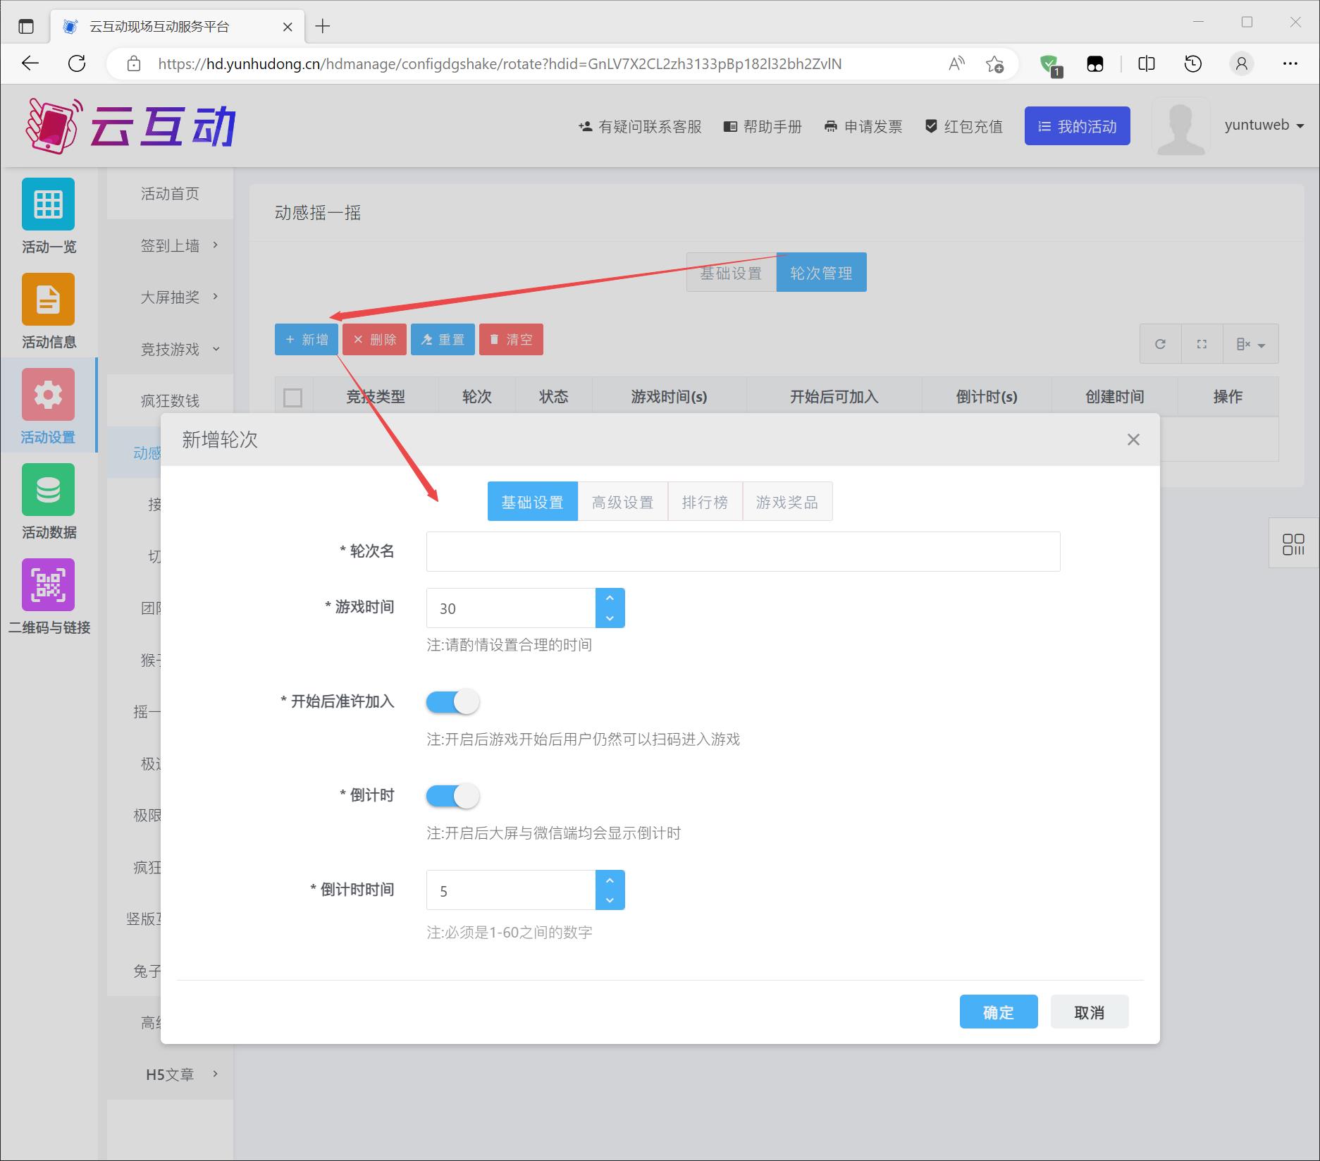Open the yuntuweb user dropdown
This screenshot has width=1320, height=1161.
tap(1264, 125)
